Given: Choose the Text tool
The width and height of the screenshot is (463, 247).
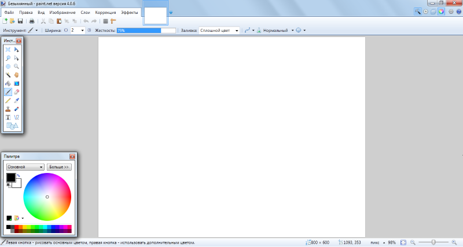Looking at the screenshot, I should coord(8,117).
